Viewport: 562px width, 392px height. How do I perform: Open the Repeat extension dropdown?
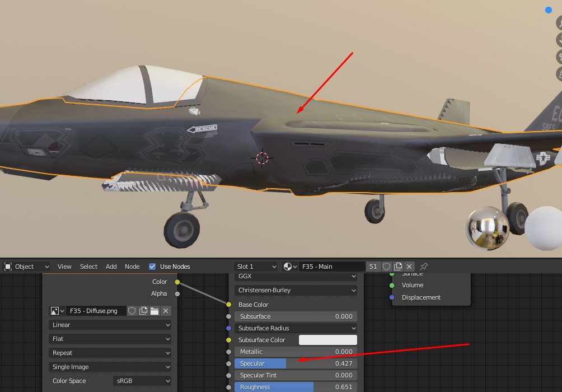110,353
